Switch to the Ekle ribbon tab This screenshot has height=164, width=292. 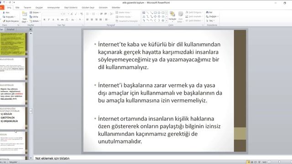tap(17, 8)
